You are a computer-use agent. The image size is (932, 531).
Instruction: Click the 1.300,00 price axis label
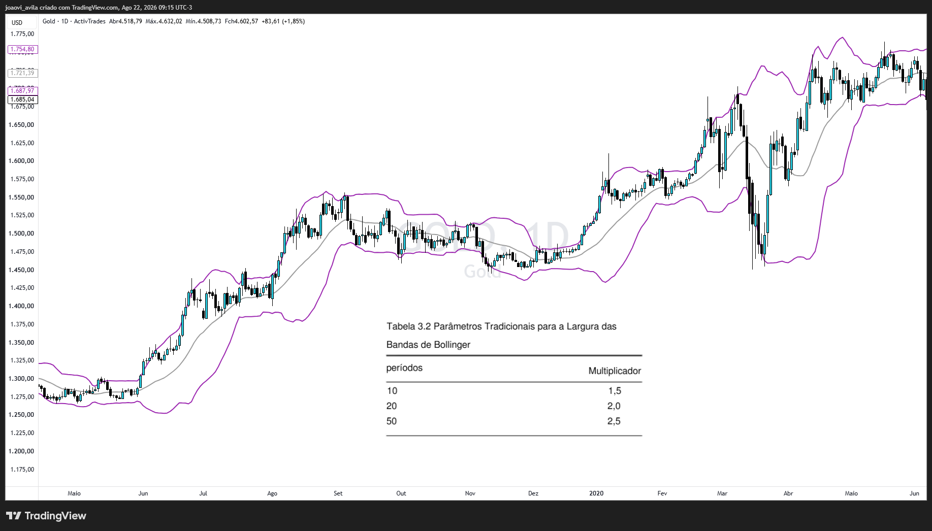[22, 379]
